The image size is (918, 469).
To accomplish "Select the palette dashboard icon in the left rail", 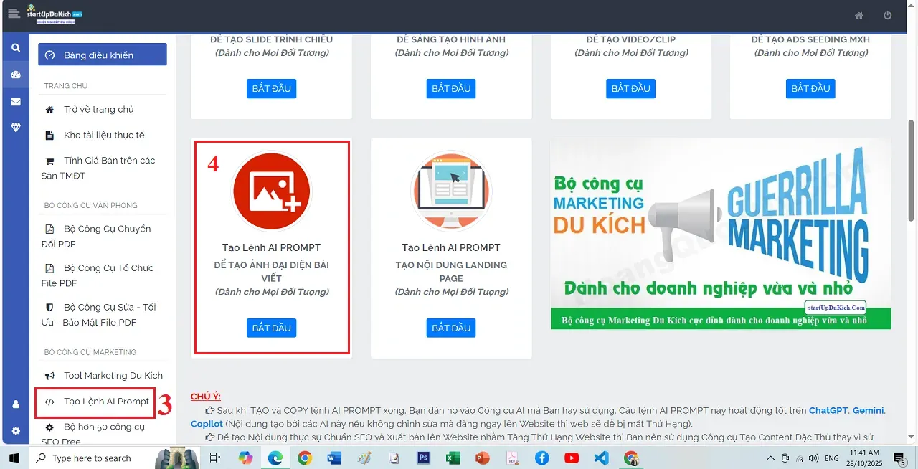I will (14, 74).
